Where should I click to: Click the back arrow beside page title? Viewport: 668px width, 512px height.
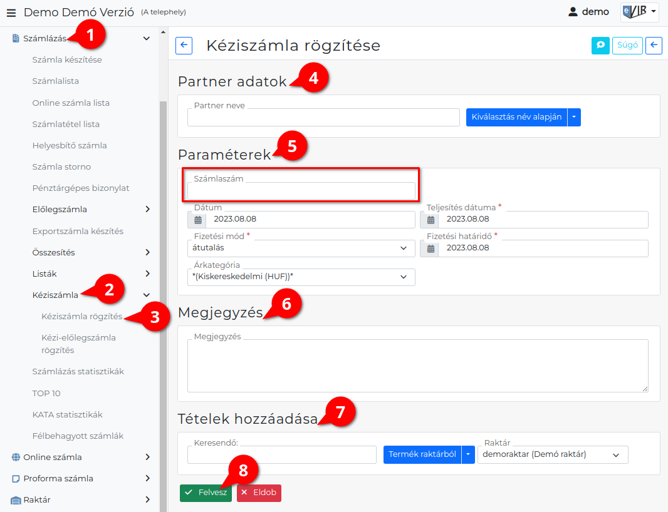(184, 45)
